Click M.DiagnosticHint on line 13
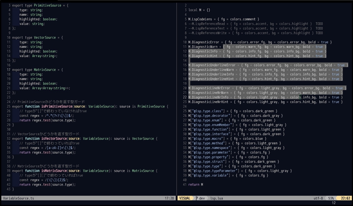Viewport: 353px width, 206px height. tap(203, 56)
